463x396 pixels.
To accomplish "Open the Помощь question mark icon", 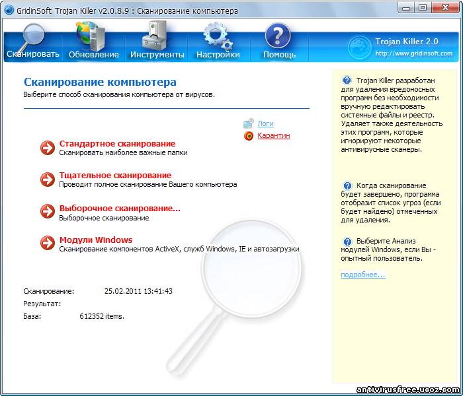I will 278,36.
